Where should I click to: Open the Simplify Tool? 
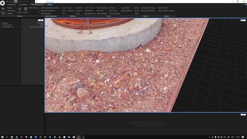coord(89,11)
